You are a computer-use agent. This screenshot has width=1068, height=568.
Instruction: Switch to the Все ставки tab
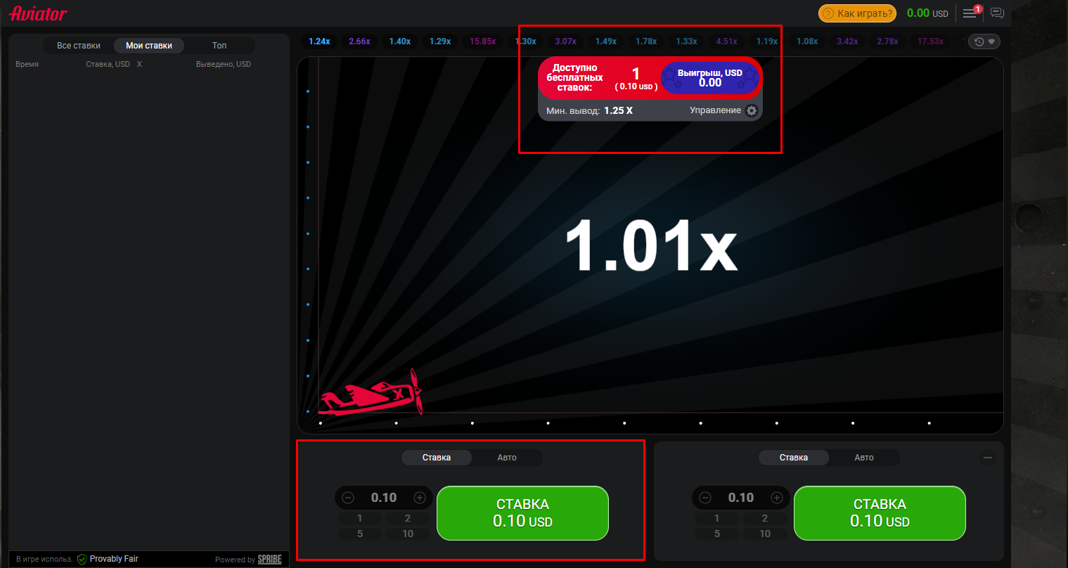(77, 45)
